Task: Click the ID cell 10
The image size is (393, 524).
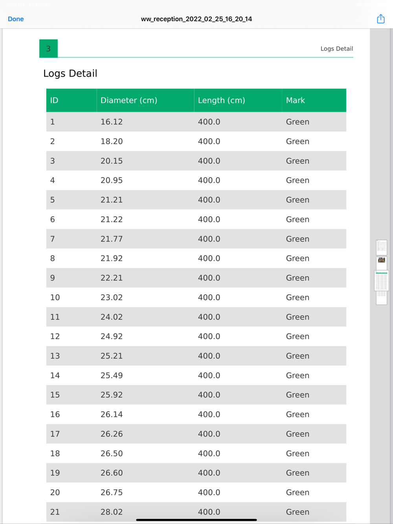Action: [55, 297]
